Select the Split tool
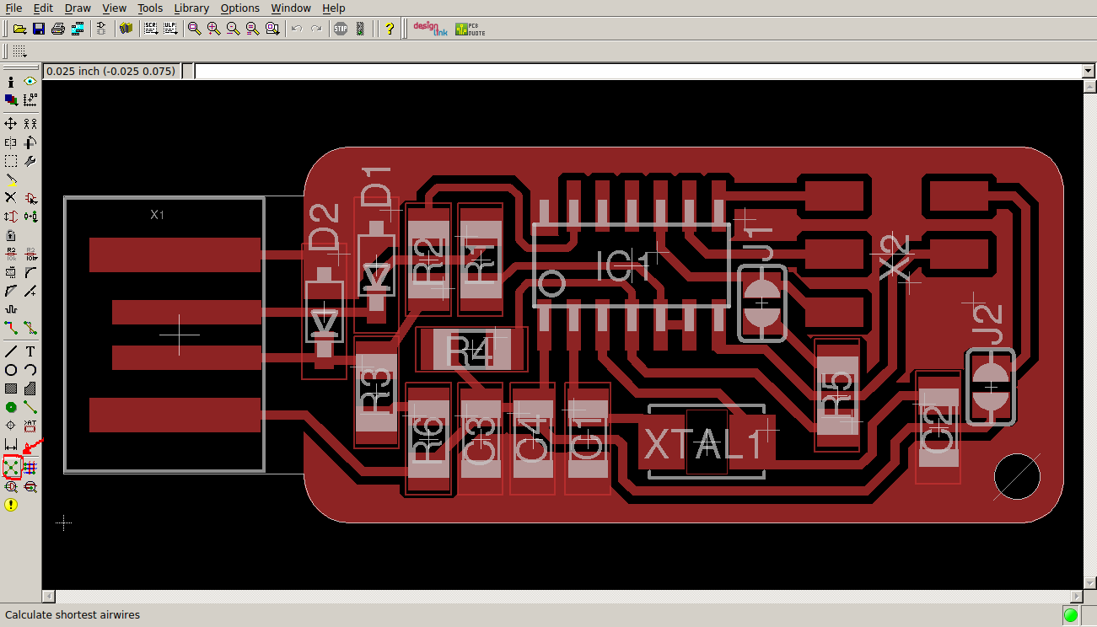Screen dimensions: 1097x627 pos(11,291)
